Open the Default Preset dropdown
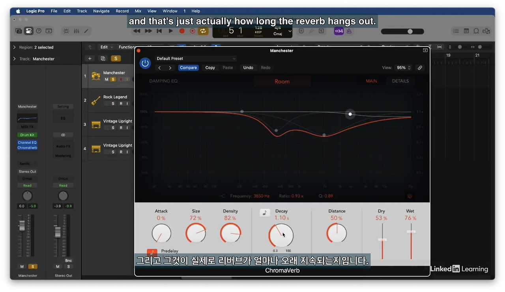The width and height of the screenshot is (505, 292). tap(196, 59)
